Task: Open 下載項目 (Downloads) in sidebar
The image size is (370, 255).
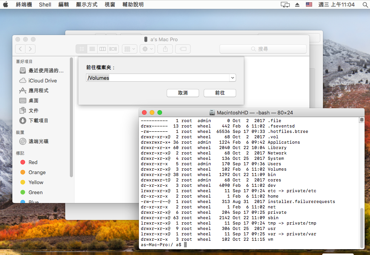Action: 38,121
